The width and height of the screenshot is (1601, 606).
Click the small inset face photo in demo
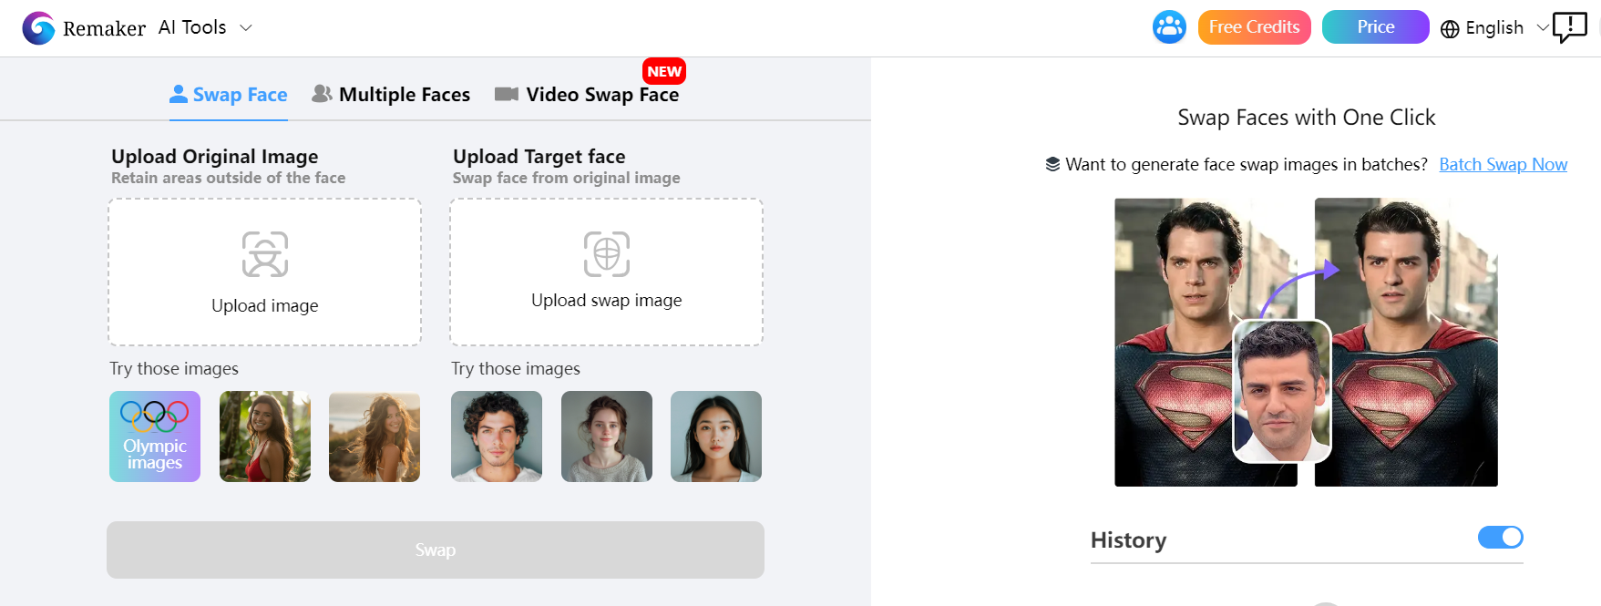[x=1282, y=390]
